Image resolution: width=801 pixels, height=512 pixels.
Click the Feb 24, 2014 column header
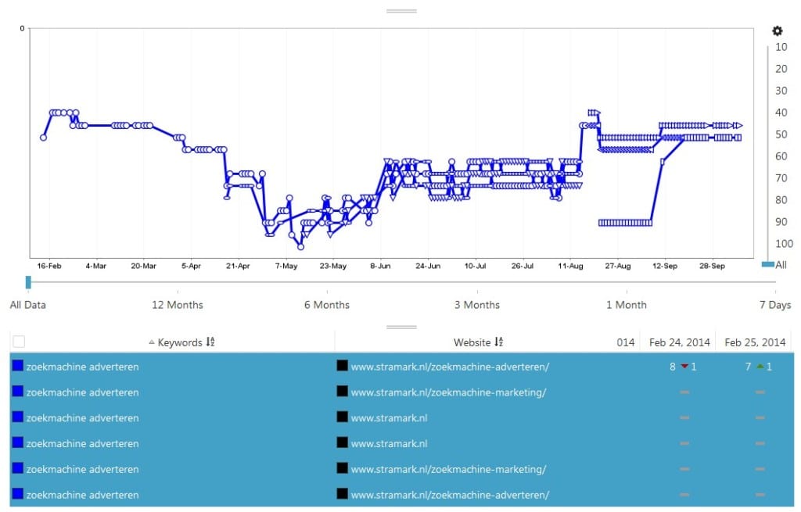point(680,342)
